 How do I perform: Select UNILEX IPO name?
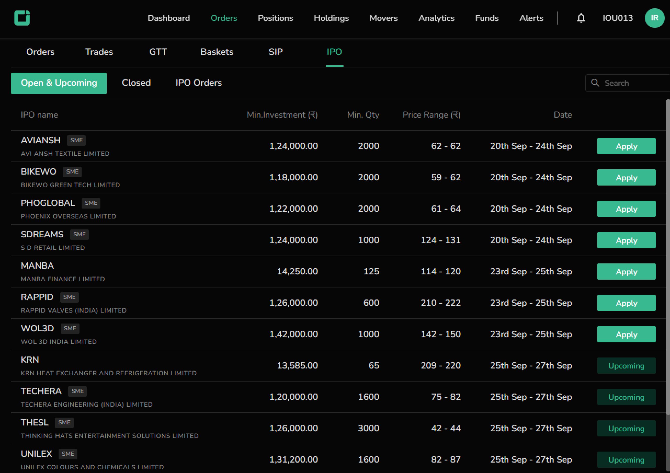click(36, 454)
